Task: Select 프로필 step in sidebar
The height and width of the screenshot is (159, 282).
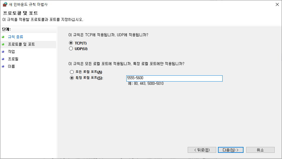Action: [x=13, y=59]
